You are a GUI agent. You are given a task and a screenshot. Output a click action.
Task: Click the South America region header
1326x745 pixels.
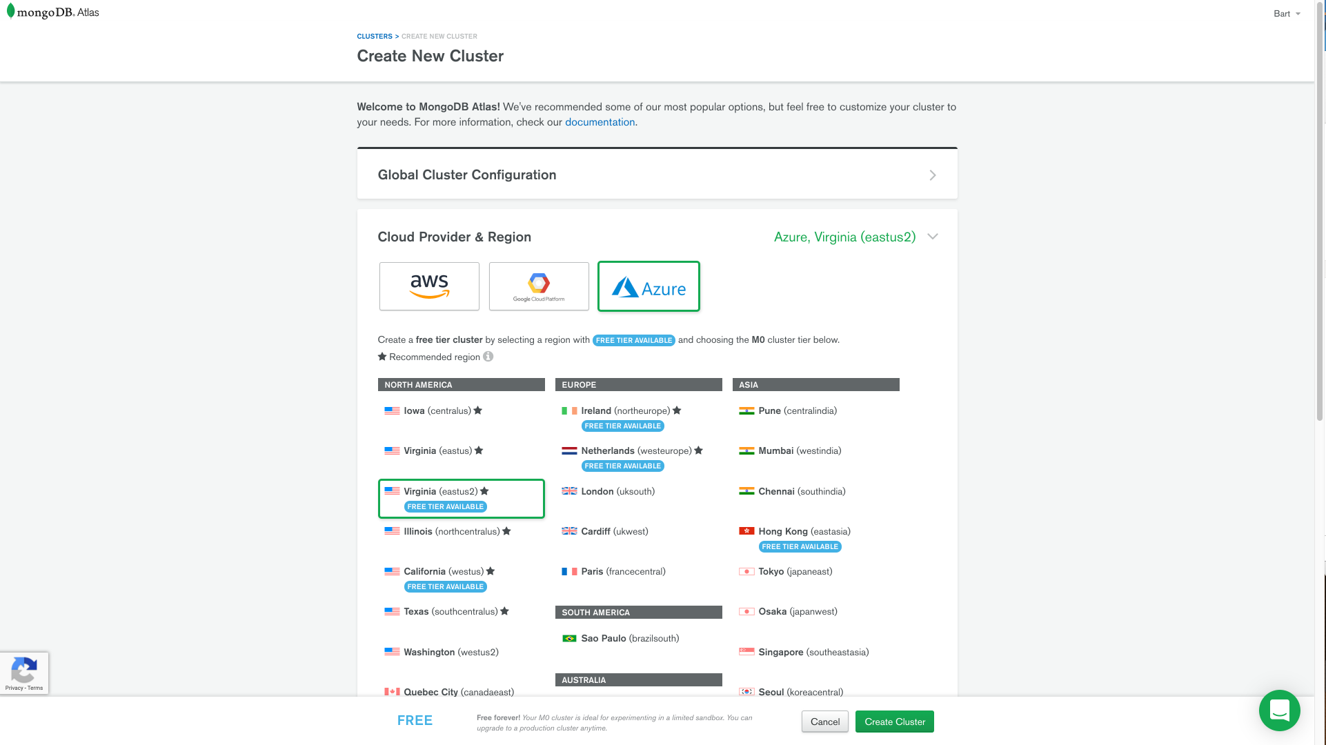pos(638,613)
